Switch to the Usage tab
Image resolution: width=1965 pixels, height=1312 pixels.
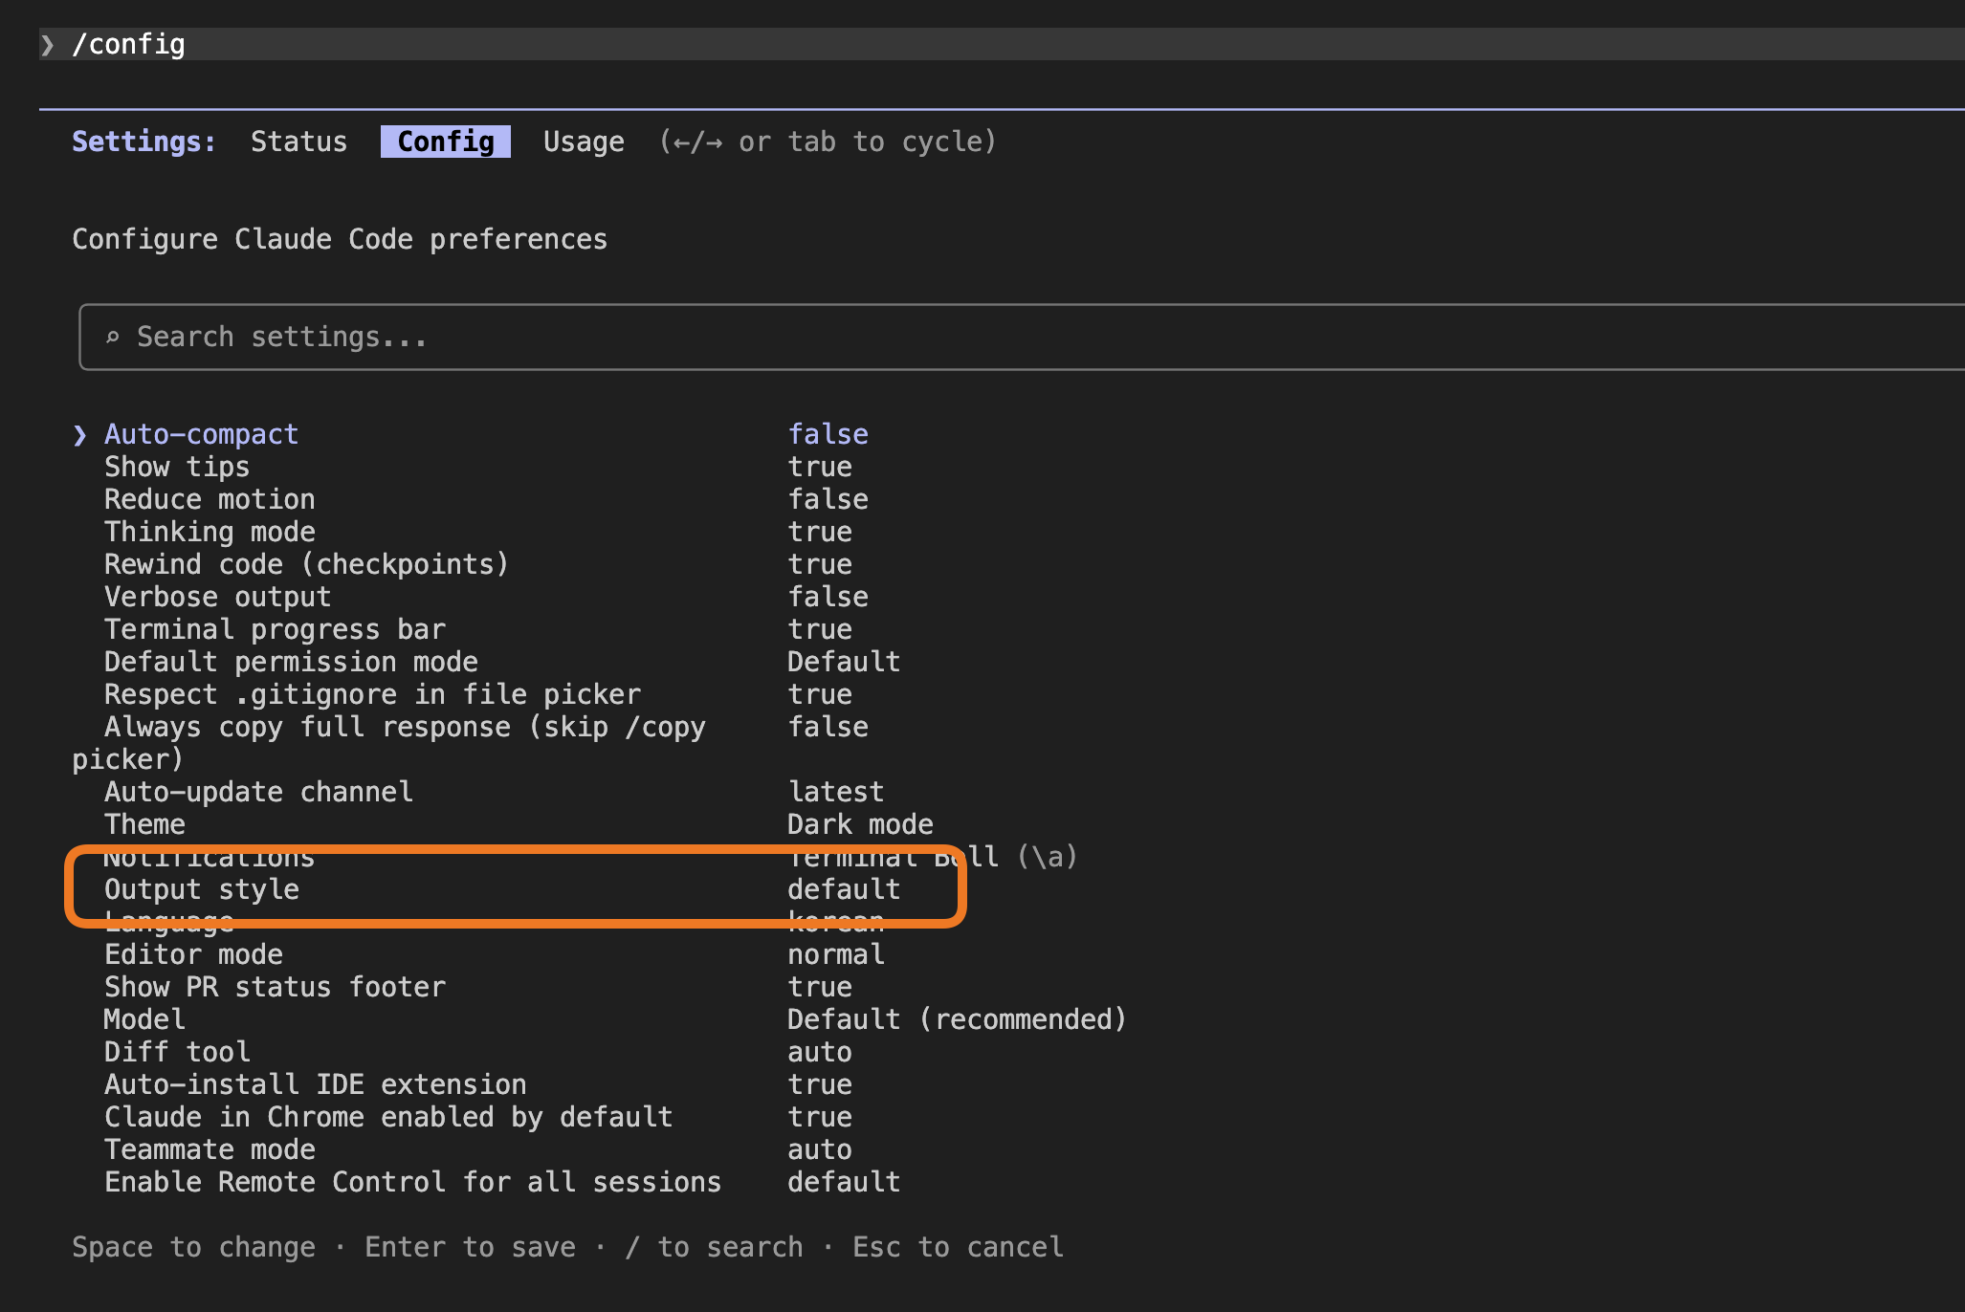584,142
